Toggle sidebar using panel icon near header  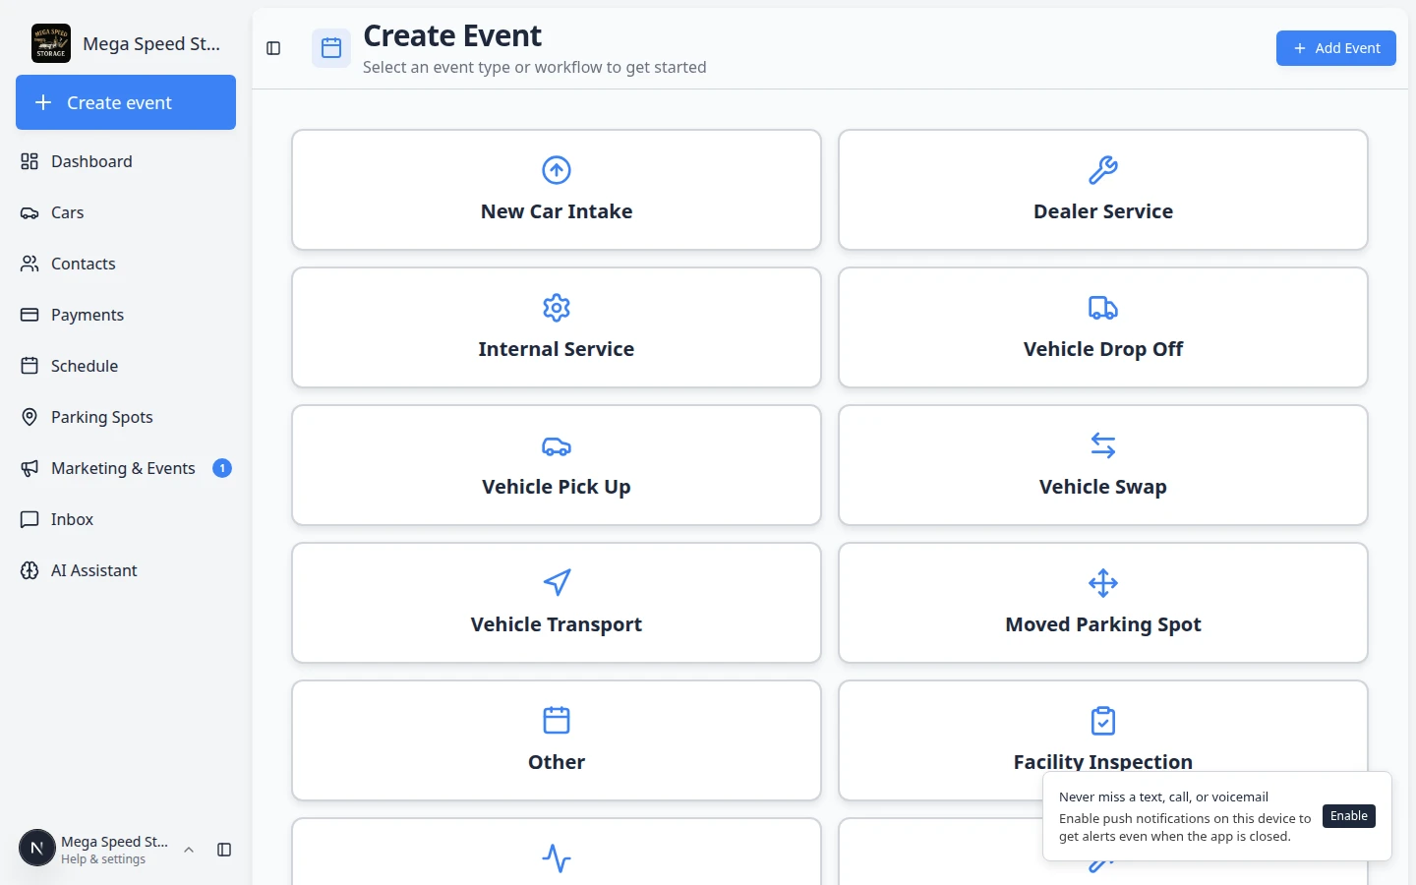273,48
